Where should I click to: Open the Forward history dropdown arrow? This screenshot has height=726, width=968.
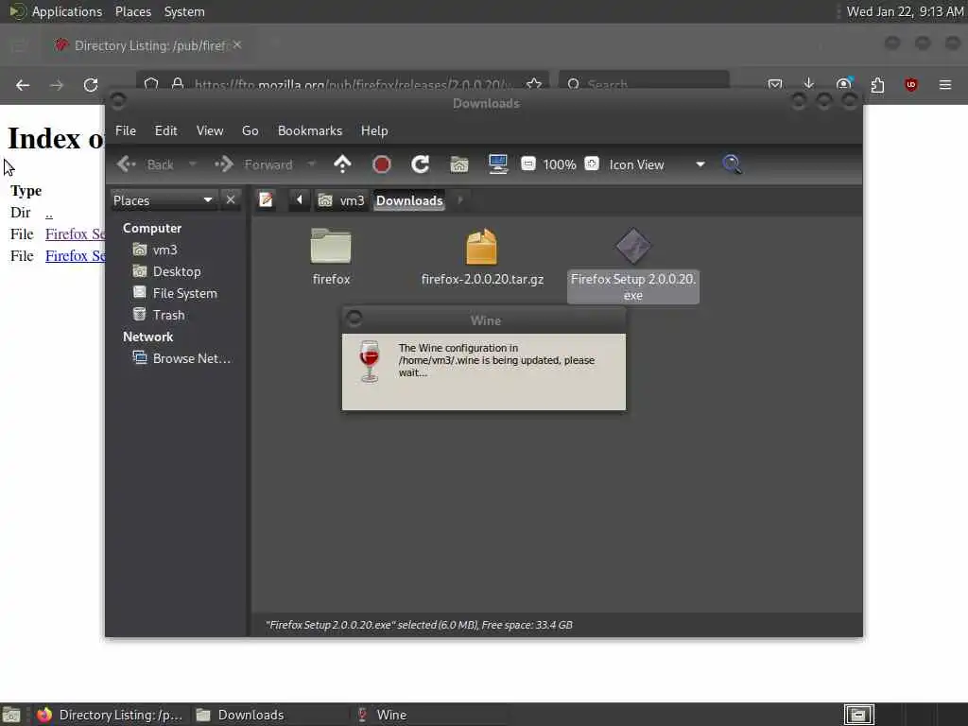coord(311,164)
